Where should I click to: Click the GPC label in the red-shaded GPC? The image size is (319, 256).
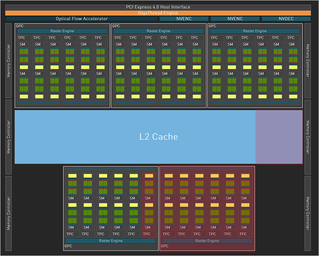coord(165,246)
